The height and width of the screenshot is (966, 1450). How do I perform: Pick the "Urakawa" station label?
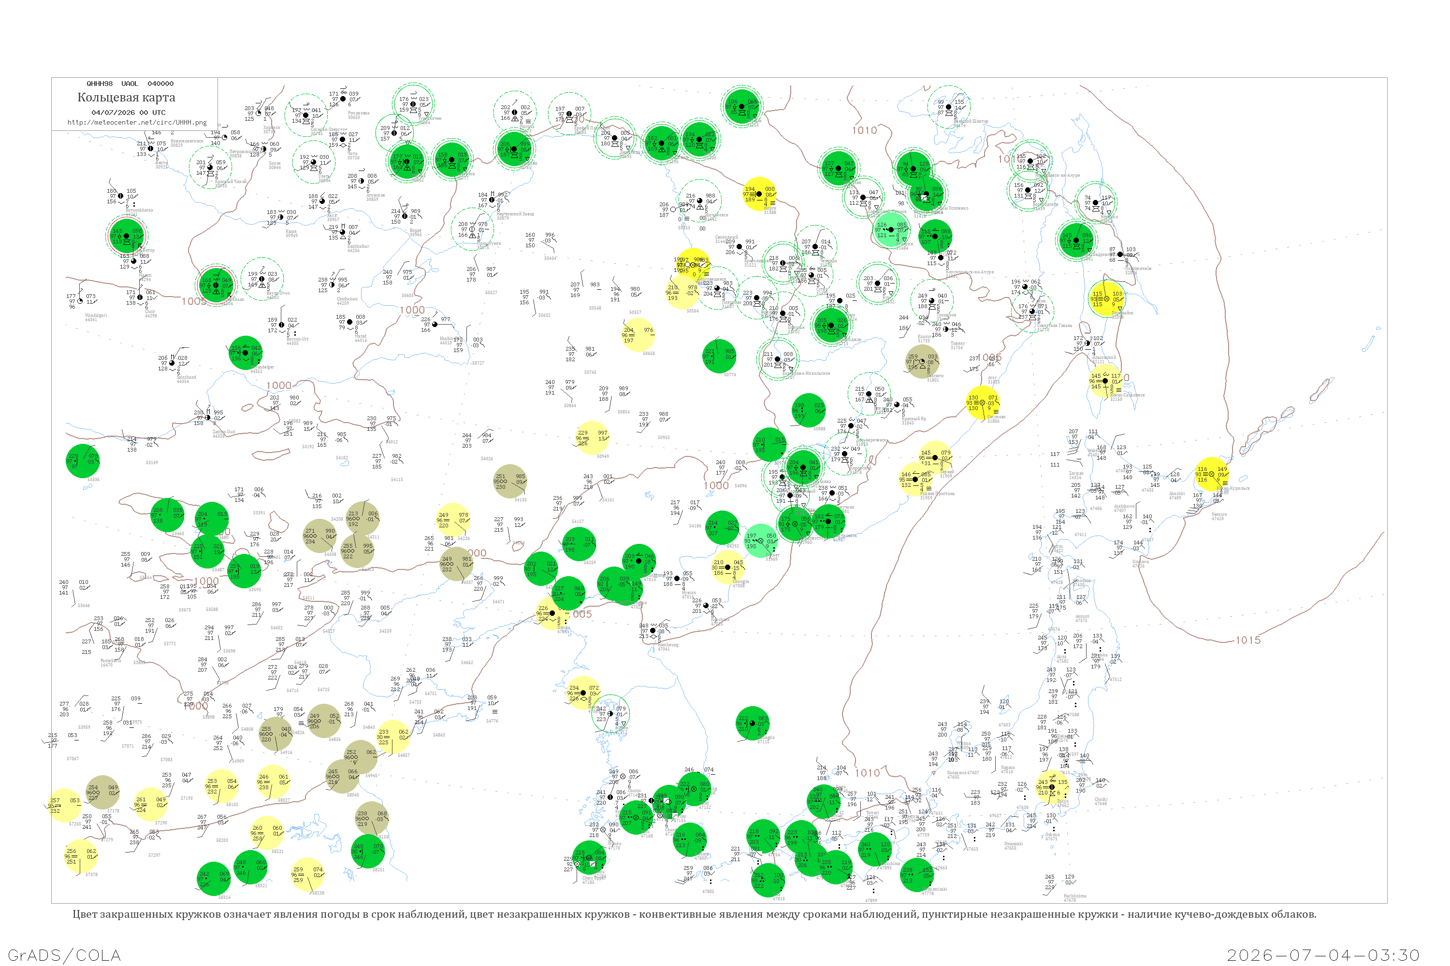[1141, 561]
